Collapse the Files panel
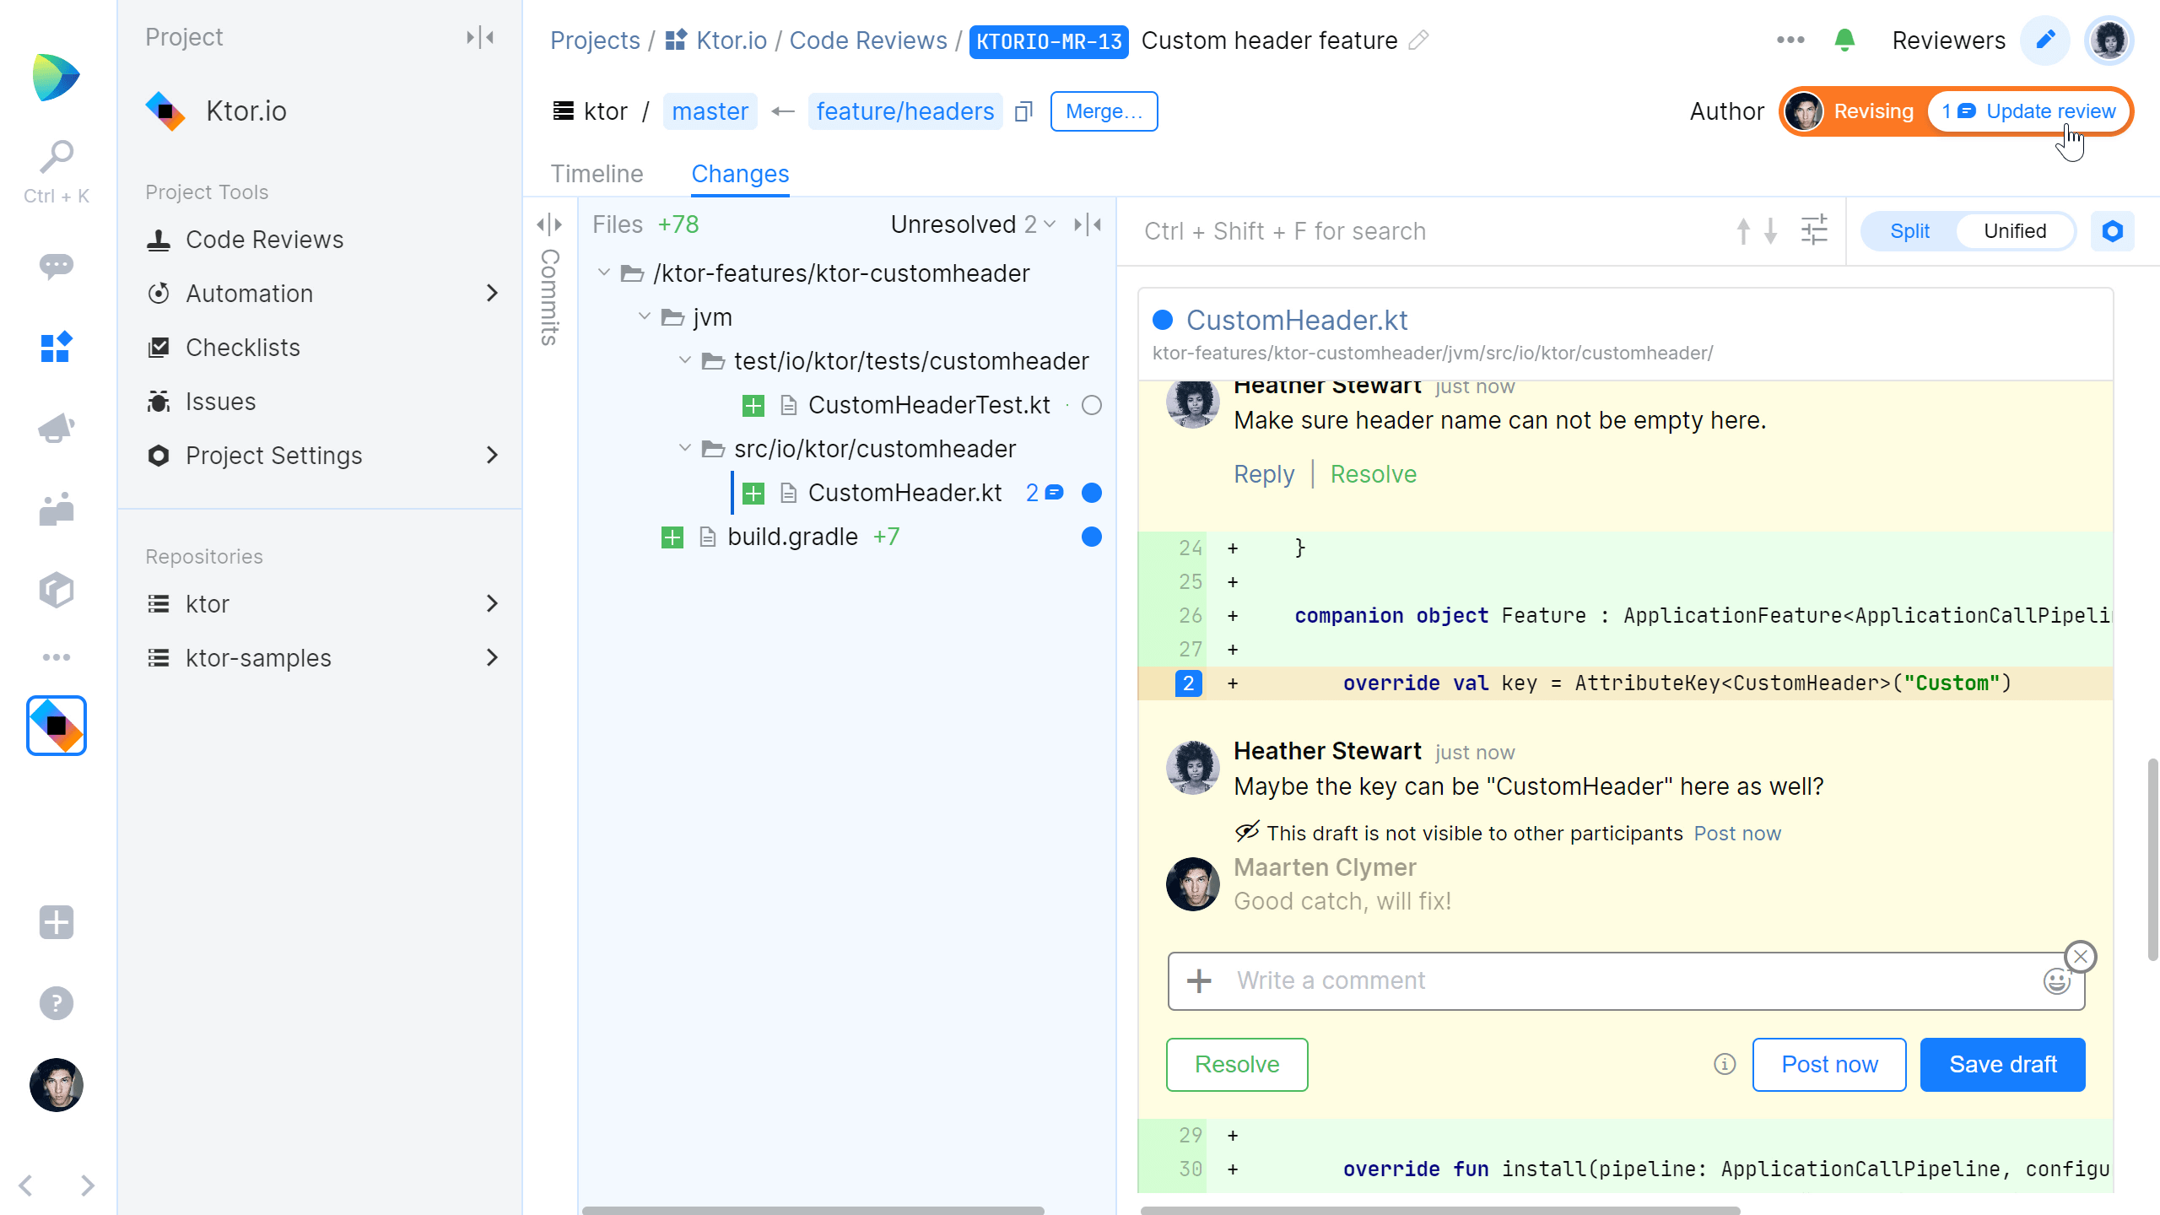Image resolution: width=2160 pixels, height=1215 pixels. [1088, 224]
